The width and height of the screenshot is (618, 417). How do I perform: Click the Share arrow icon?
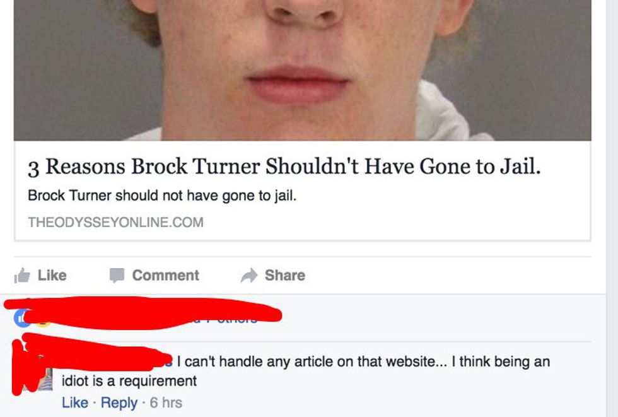pos(249,276)
